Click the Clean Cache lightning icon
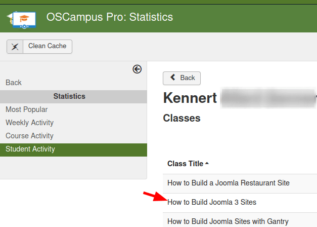Image resolution: width=317 pixels, height=227 pixels. (x=15, y=47)
